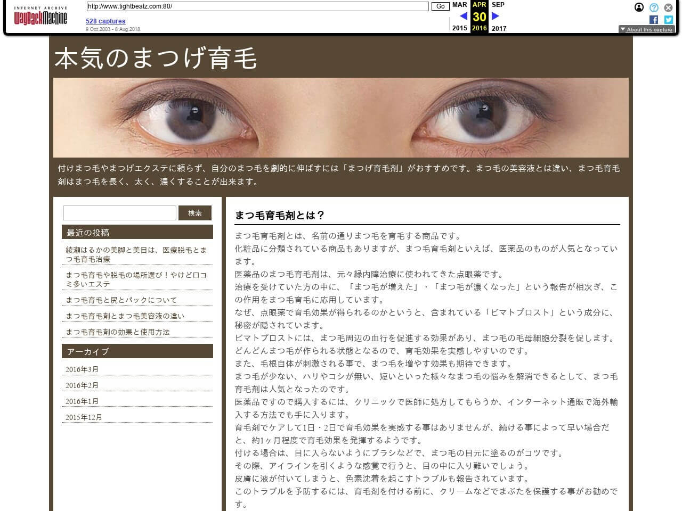Jump to the 2017 capture year

pos(499,28)
